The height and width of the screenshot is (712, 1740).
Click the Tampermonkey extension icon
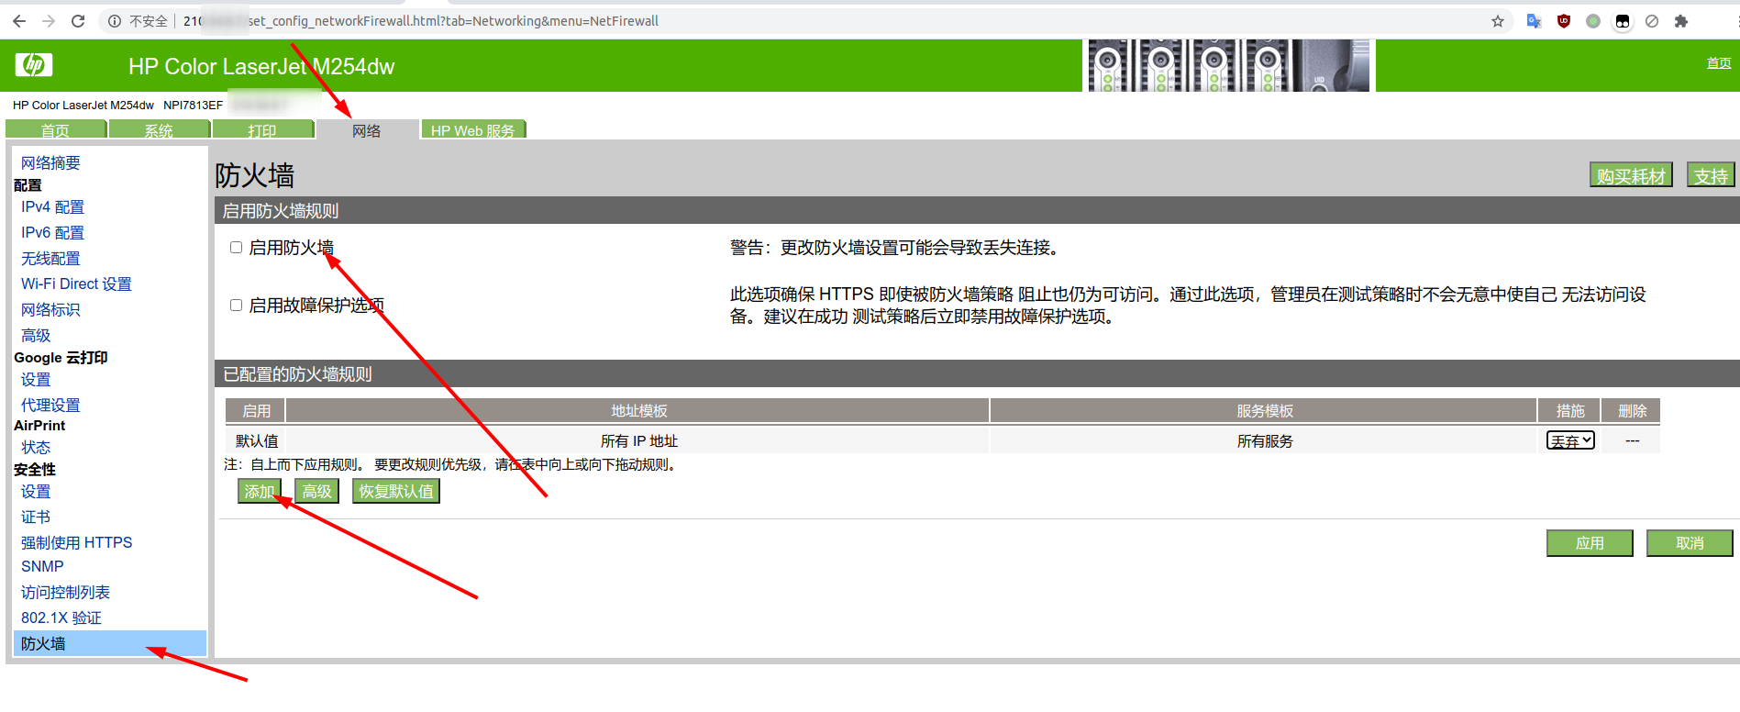tap(1623, 21)
